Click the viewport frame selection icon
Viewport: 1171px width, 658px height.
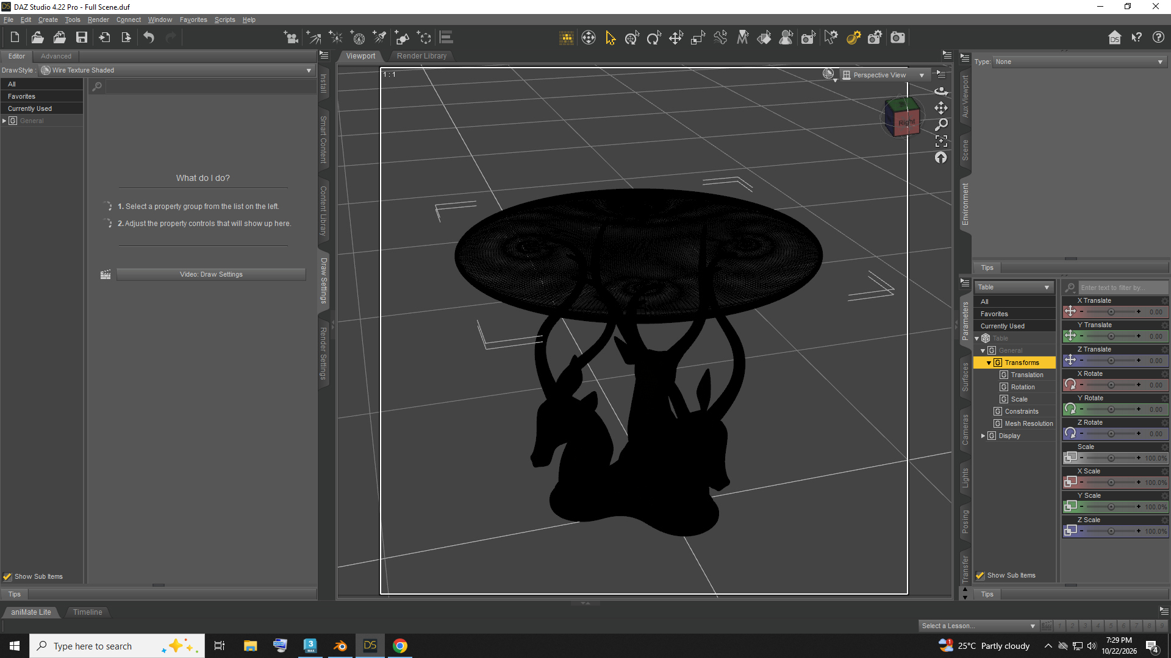941,141
